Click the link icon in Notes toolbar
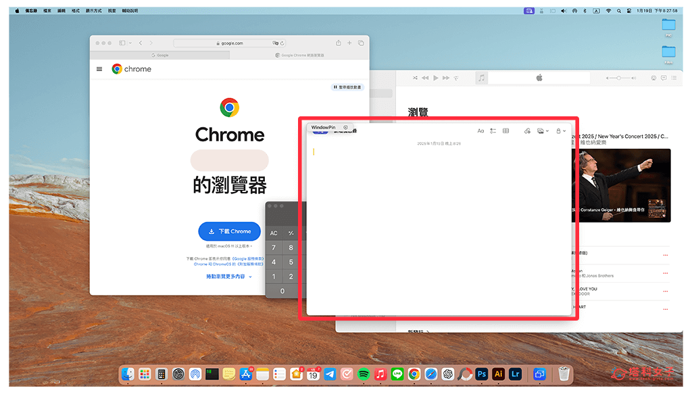The image size is (692, 395). (x=527, y=131)
